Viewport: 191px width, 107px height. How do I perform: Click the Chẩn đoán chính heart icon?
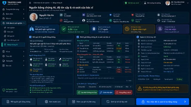[x=133, y=15]
